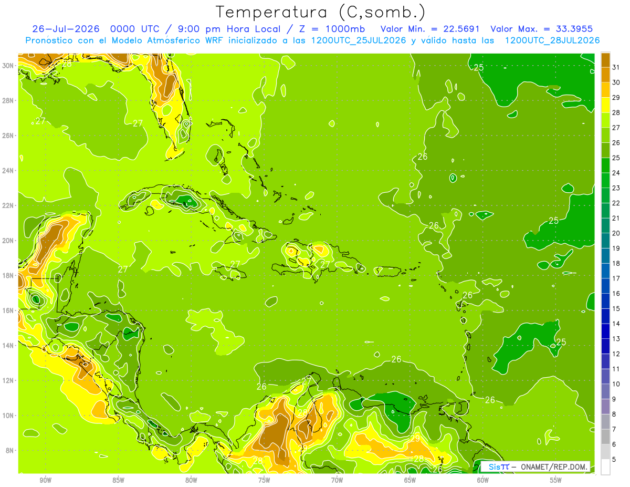Click the color scale label "16"
The height and width of the screenshot is (487, 630).
coord(616,293)
